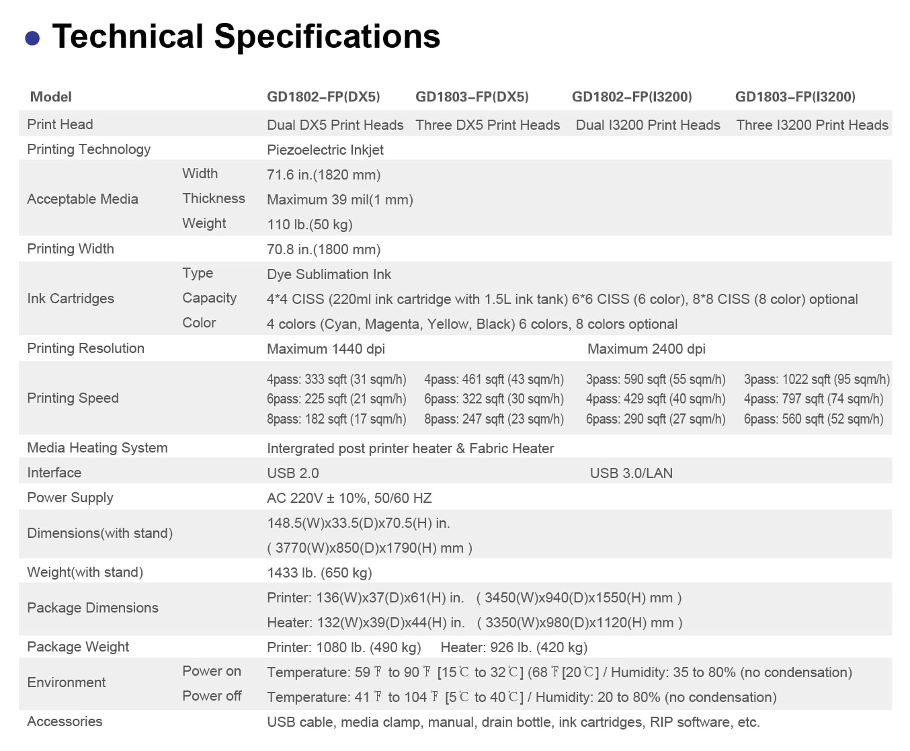Click the Dye Sublimation Ink value
Viewport: 910px width, 751px height.
pos(329,274)
